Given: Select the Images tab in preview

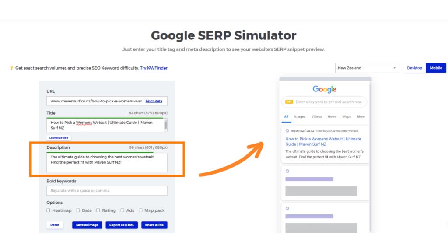Looking at the screenshot, I should (300, 116).
